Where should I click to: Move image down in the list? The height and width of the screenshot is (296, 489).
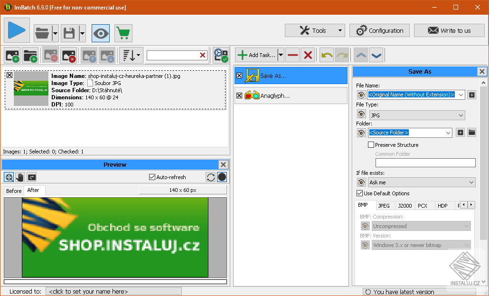pyautogui.click(x=107, y=56)
